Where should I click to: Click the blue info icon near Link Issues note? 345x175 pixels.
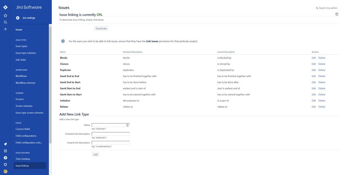point(63,41)
